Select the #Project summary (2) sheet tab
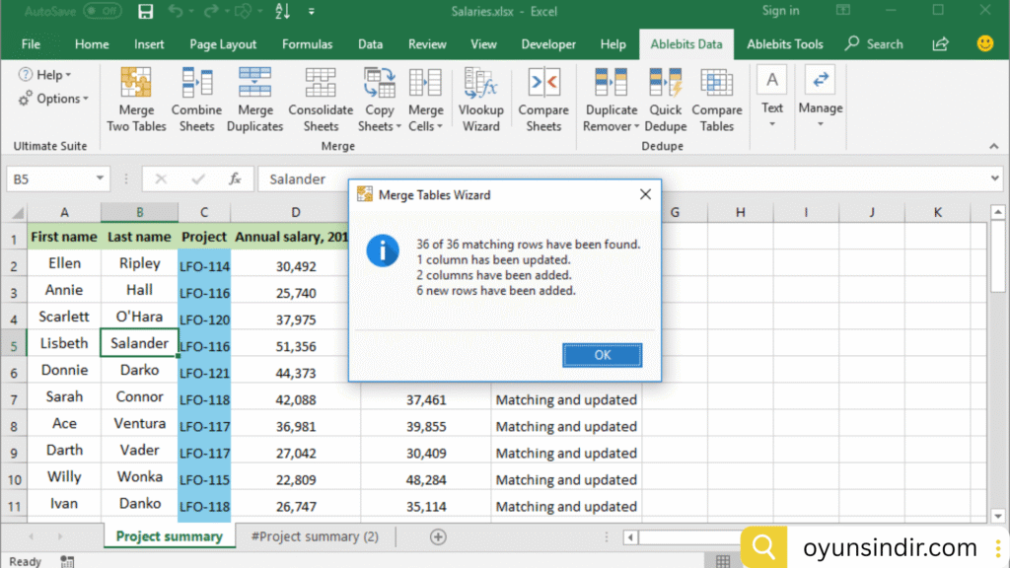Screen dimensions: 1010x568 point(315,536)
